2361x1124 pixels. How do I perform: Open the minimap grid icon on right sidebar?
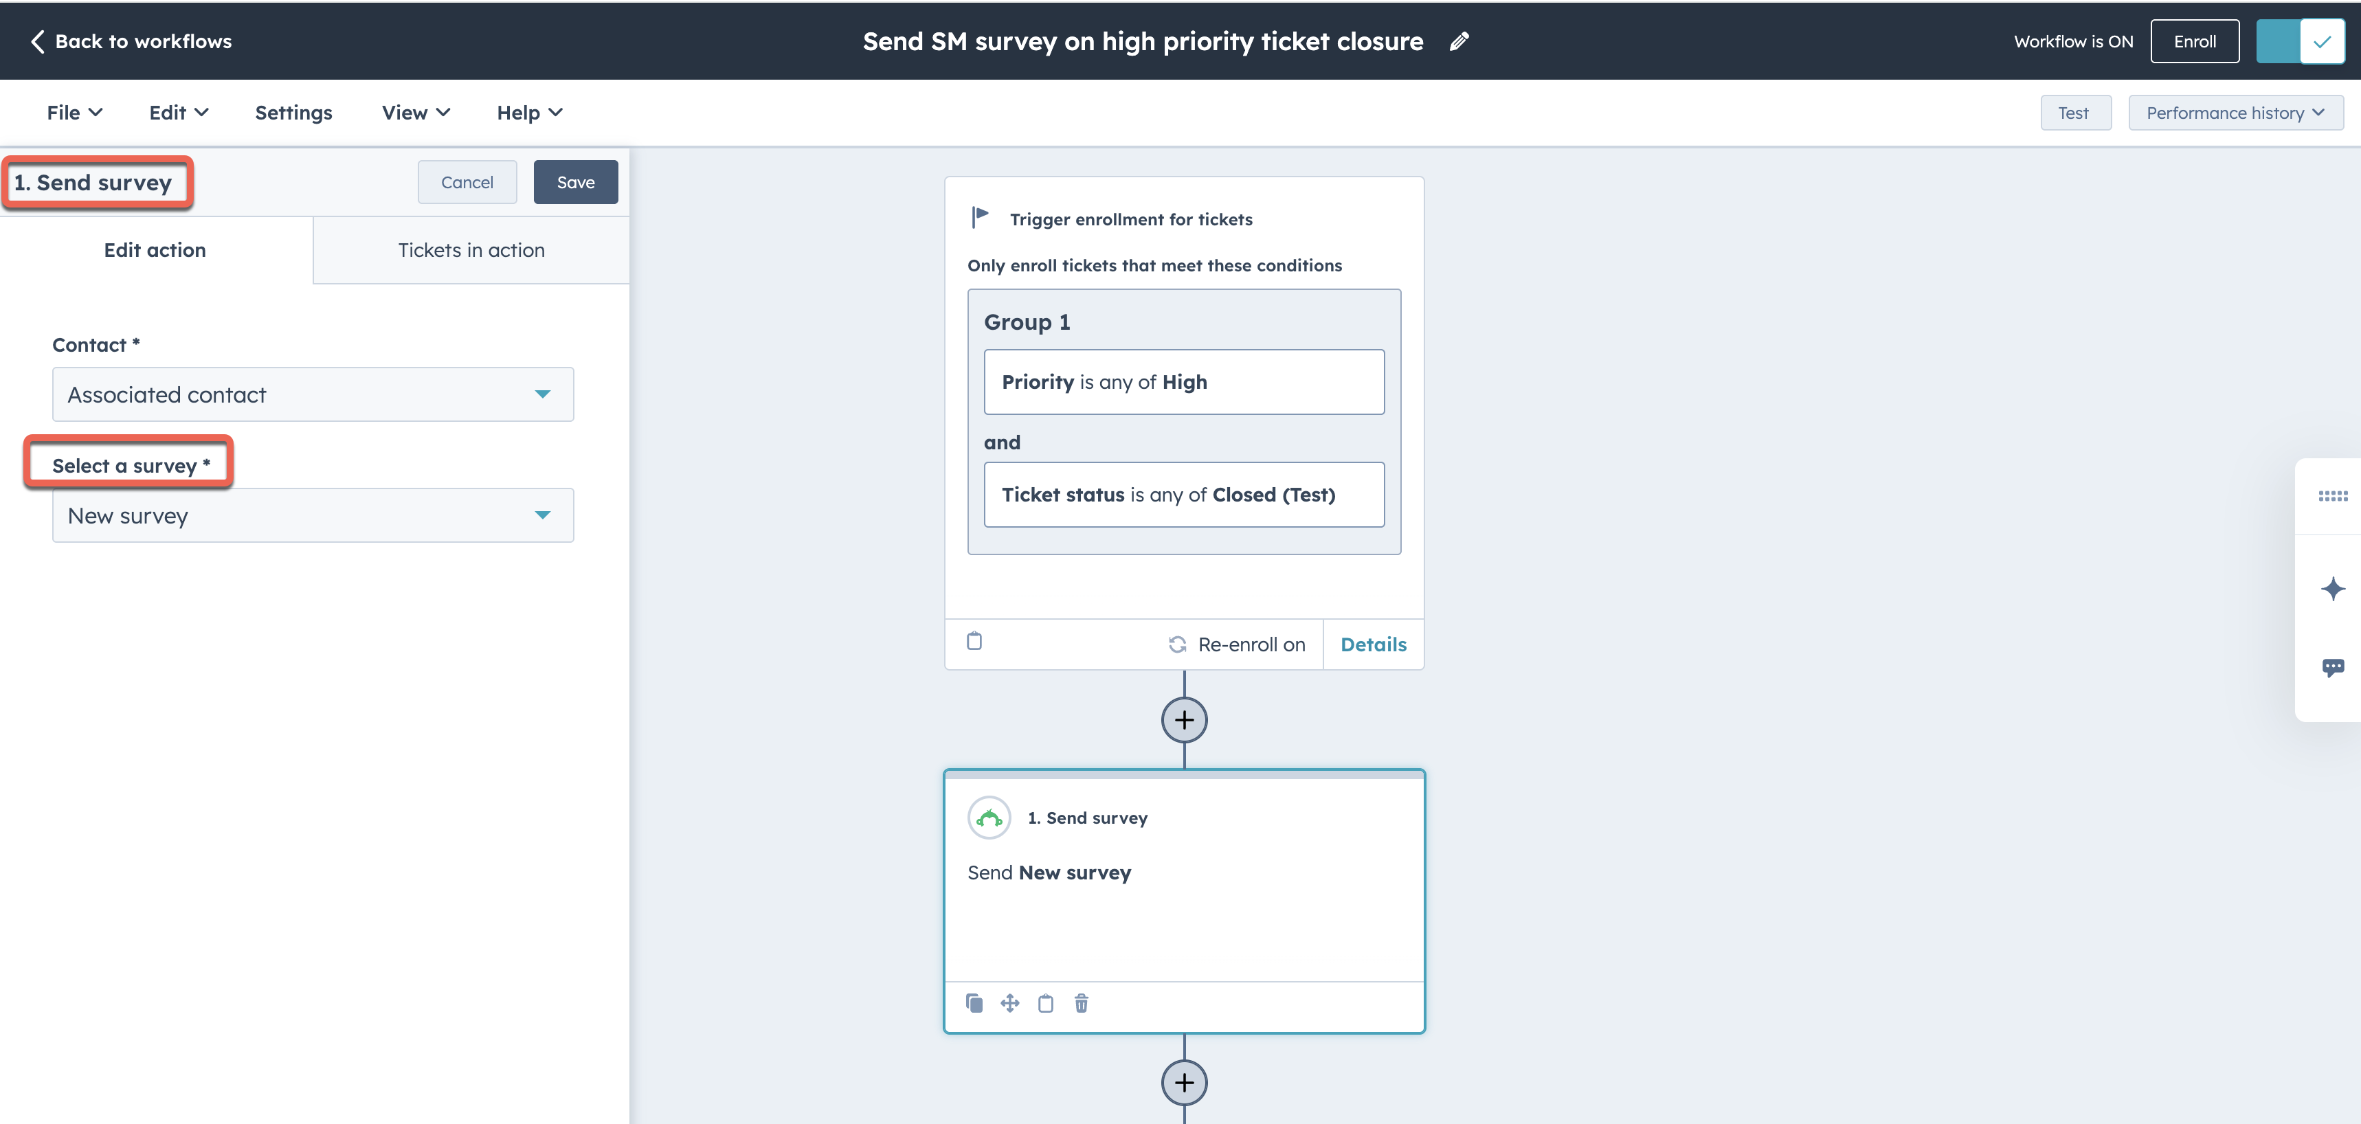[2333, 495]
